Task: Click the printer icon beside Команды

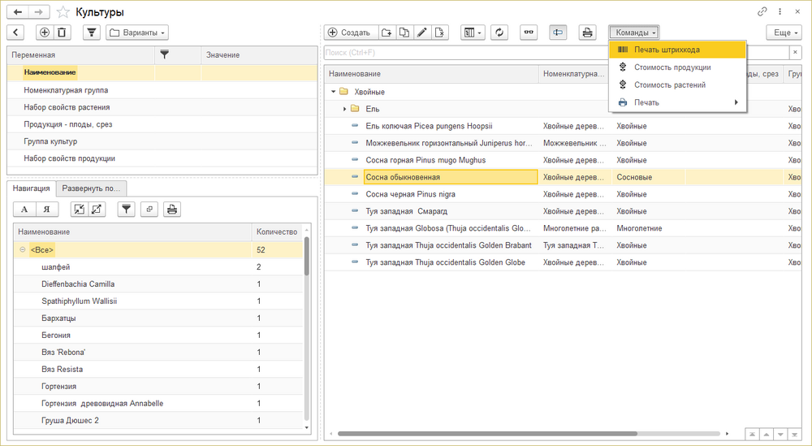Action: [x=586, y=32]
